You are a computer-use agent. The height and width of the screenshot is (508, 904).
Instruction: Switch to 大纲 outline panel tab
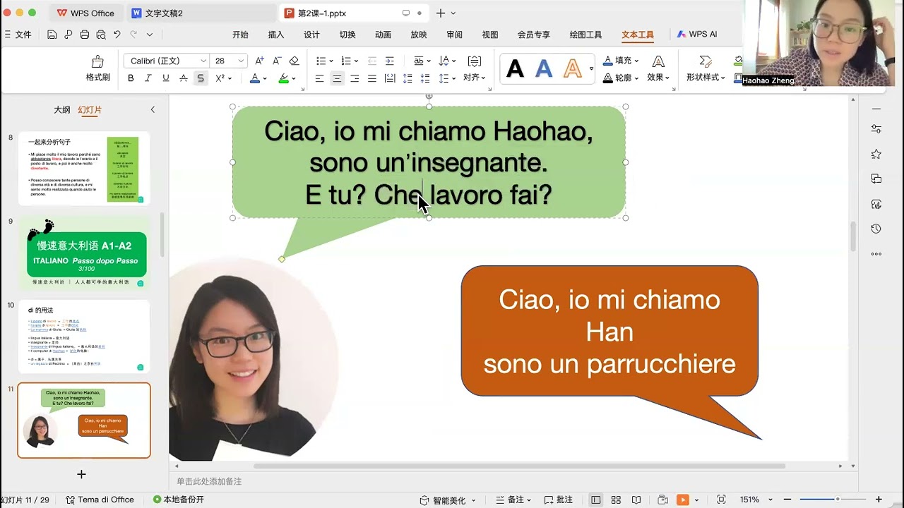62,110
